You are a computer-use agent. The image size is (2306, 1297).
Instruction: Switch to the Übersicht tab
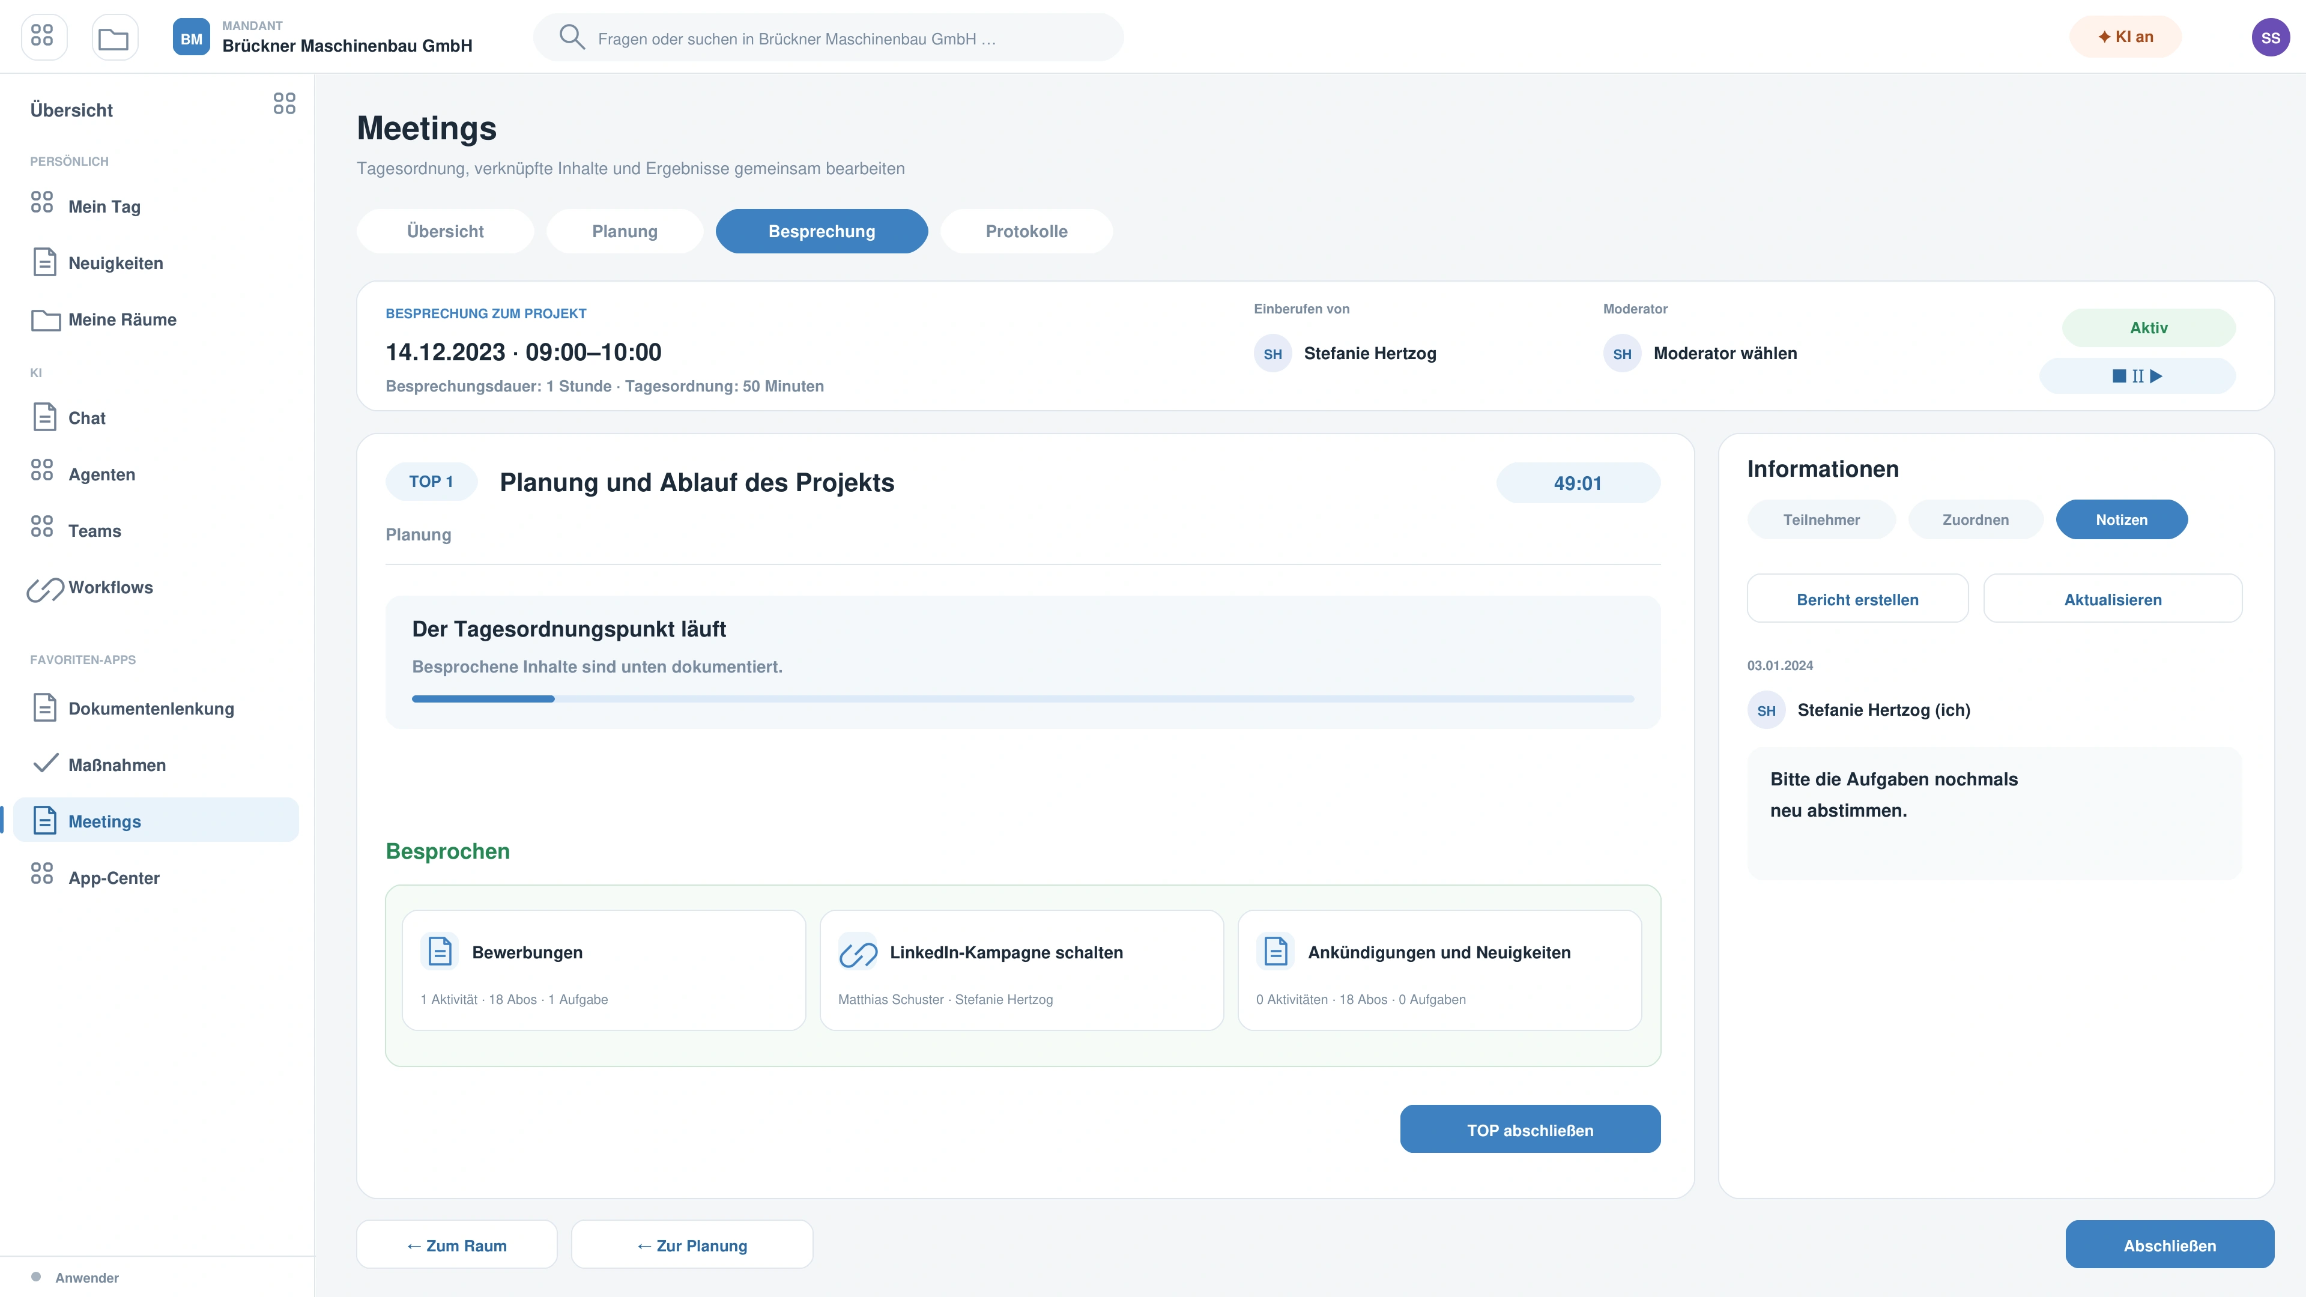point(445,231)
